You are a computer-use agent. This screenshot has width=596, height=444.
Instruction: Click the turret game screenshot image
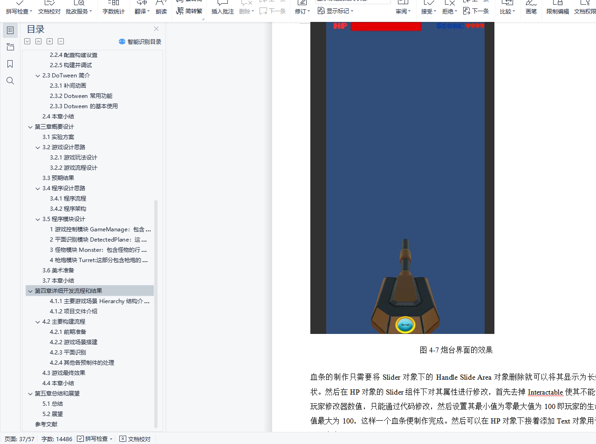coord(402,178)
